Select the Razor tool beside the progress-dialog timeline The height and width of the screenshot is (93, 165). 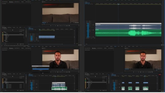tap(26, 78)
